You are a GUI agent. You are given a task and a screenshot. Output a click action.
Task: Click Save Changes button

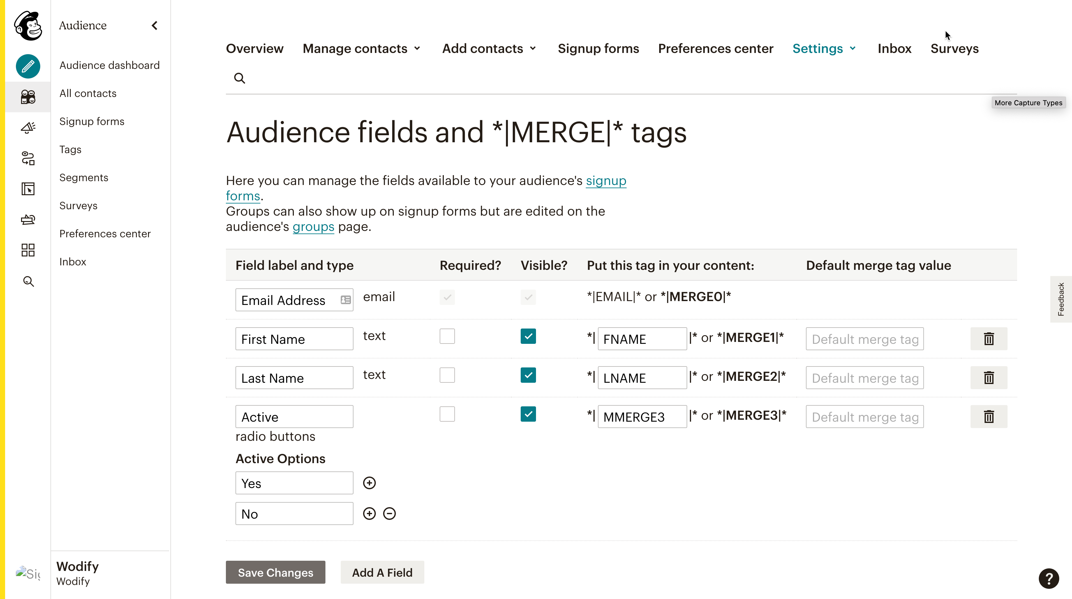point(275,573)
